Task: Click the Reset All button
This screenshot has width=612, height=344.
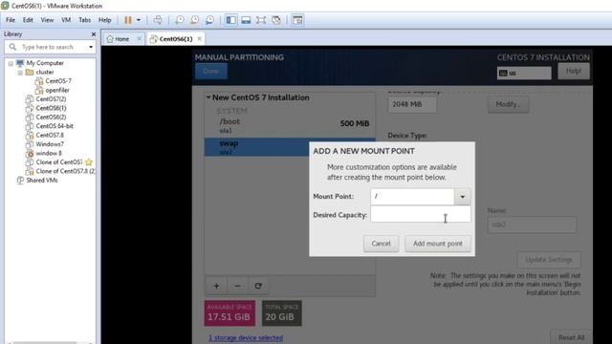Action: (572, 337)
